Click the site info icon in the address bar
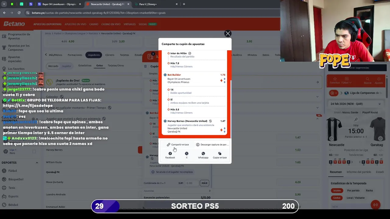 coord(28,13)
